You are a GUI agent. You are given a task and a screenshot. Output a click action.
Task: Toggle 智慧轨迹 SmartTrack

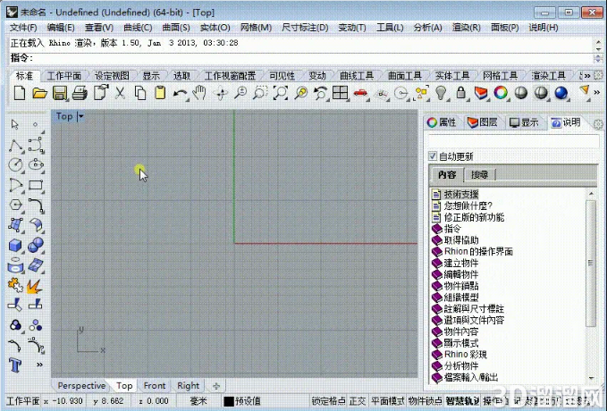[x=462, y=401]
